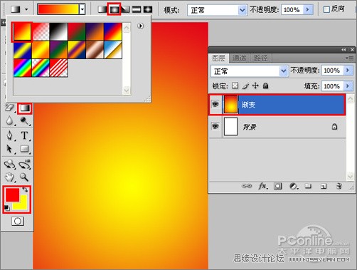Viewport: 357px width, 270px height.
Task: Choose Diamond gradient style icon
Action: (148, 9)
